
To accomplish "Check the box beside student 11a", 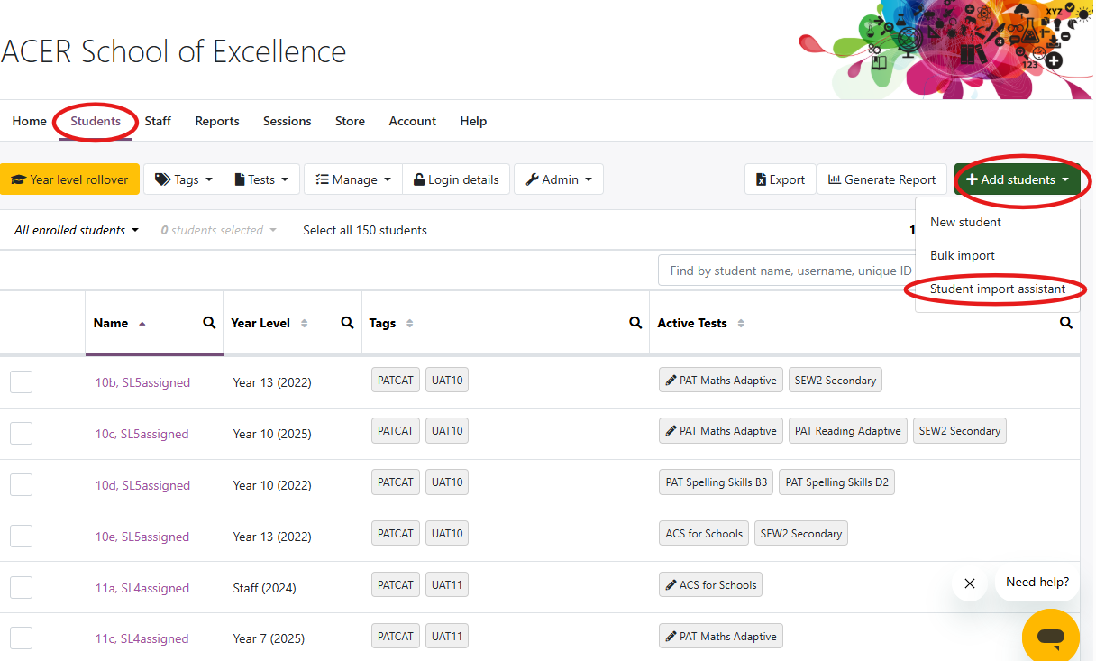I will click(x=22, y=588).
